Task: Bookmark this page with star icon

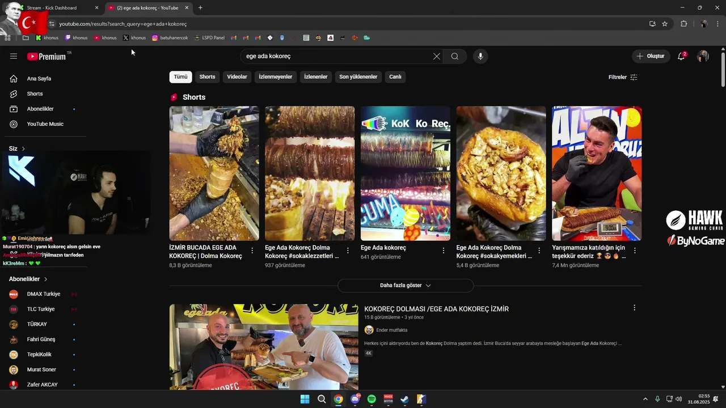Action: pyautogui.click(x=665, y=24)
